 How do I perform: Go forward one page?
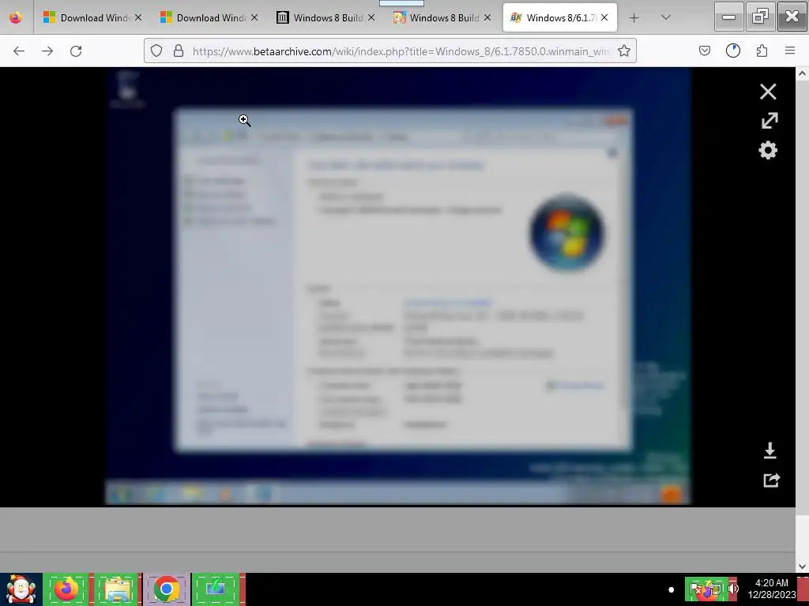(x=47, y=50)
